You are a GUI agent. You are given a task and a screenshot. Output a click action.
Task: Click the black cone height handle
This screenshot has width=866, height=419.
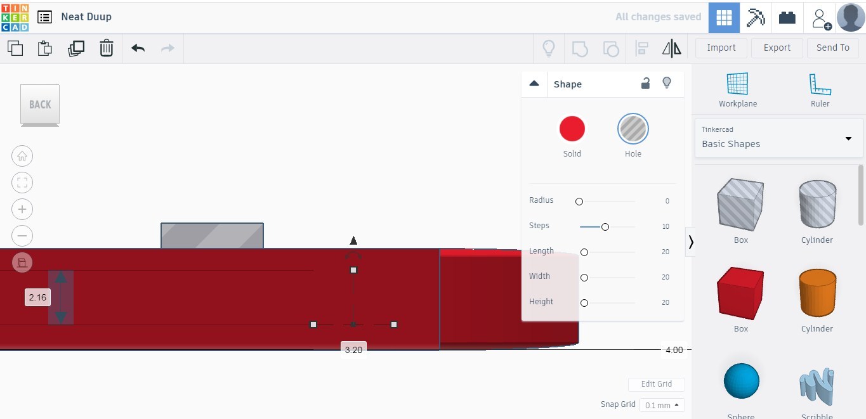point(353,240)
